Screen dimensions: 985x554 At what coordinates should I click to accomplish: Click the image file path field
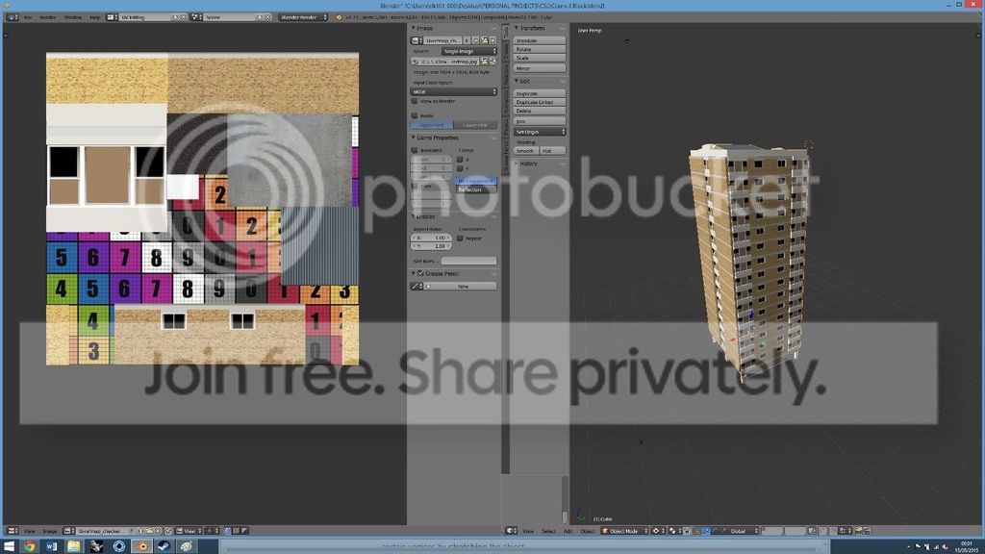(x=450, y=62)
